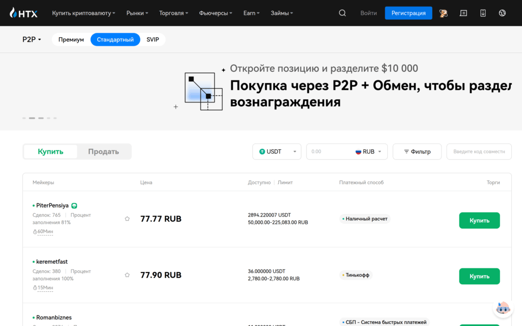Screen dimensions: 522x326
Task: Expand the Фьючерсы menu
Action: pyautogui.click(x=216, y=13)
